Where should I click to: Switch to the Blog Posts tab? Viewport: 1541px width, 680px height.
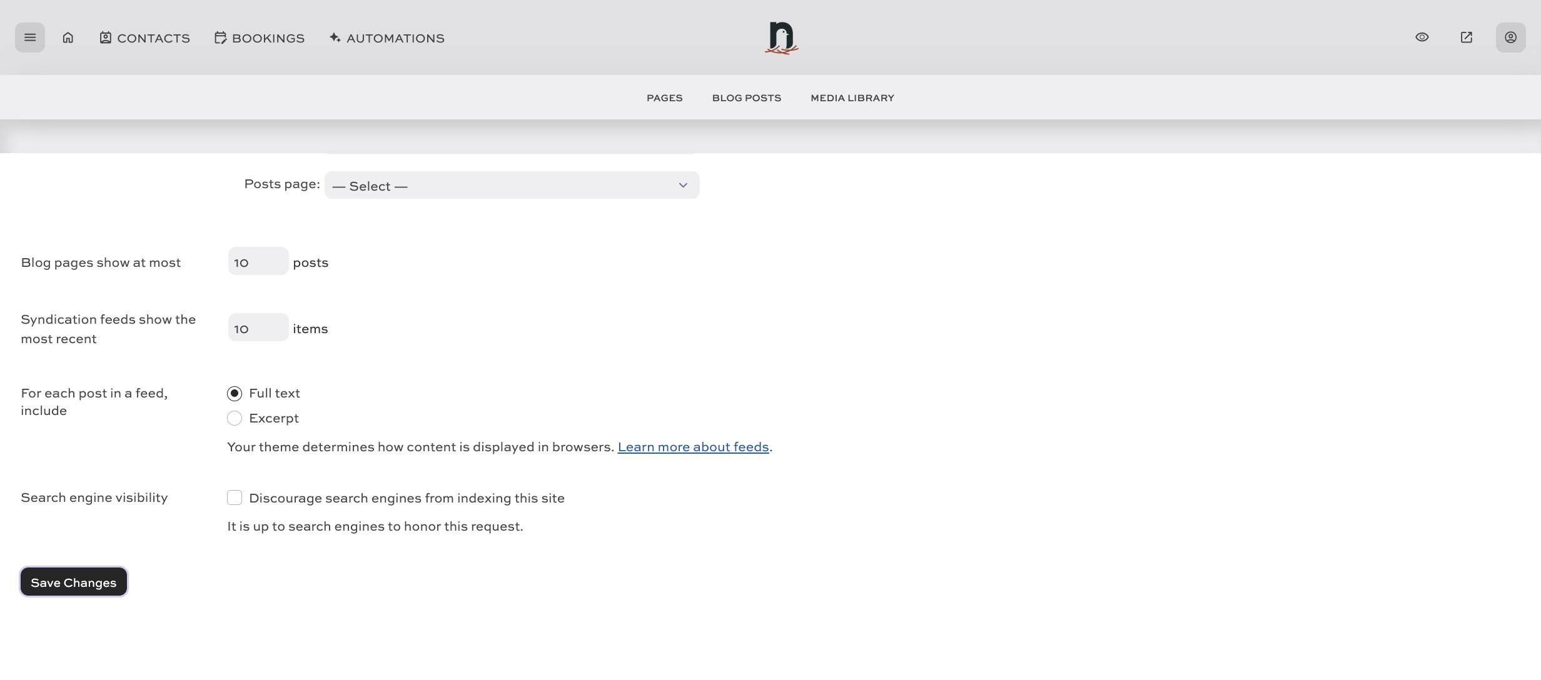coord(746,98)
